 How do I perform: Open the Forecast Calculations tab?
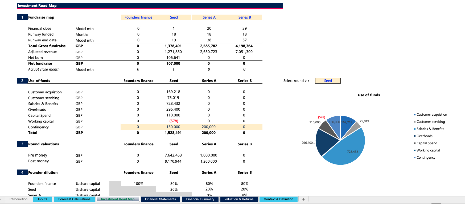74,199
